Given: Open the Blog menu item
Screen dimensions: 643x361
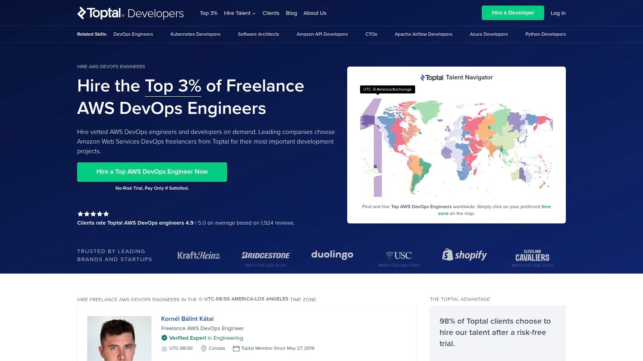Looking at the screenshot, I should (291, 13).
